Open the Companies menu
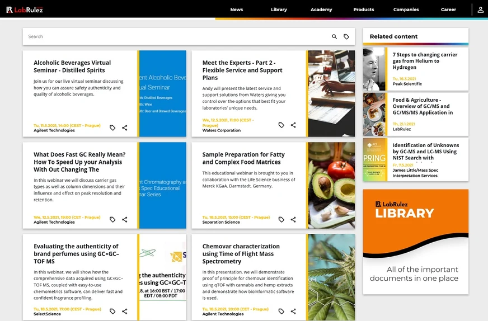The image size is (488, 321). click(x=406, y=10)
